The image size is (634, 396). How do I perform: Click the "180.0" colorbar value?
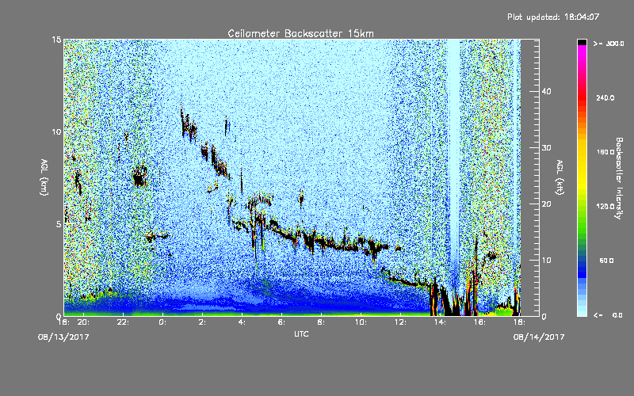click(605, 152)
